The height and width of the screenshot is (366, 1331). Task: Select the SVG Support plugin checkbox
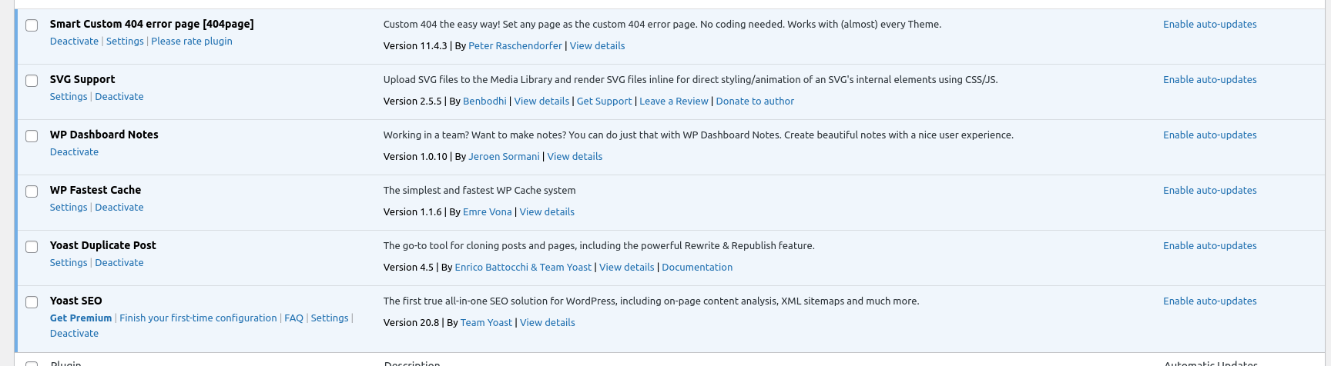[32, 81]
